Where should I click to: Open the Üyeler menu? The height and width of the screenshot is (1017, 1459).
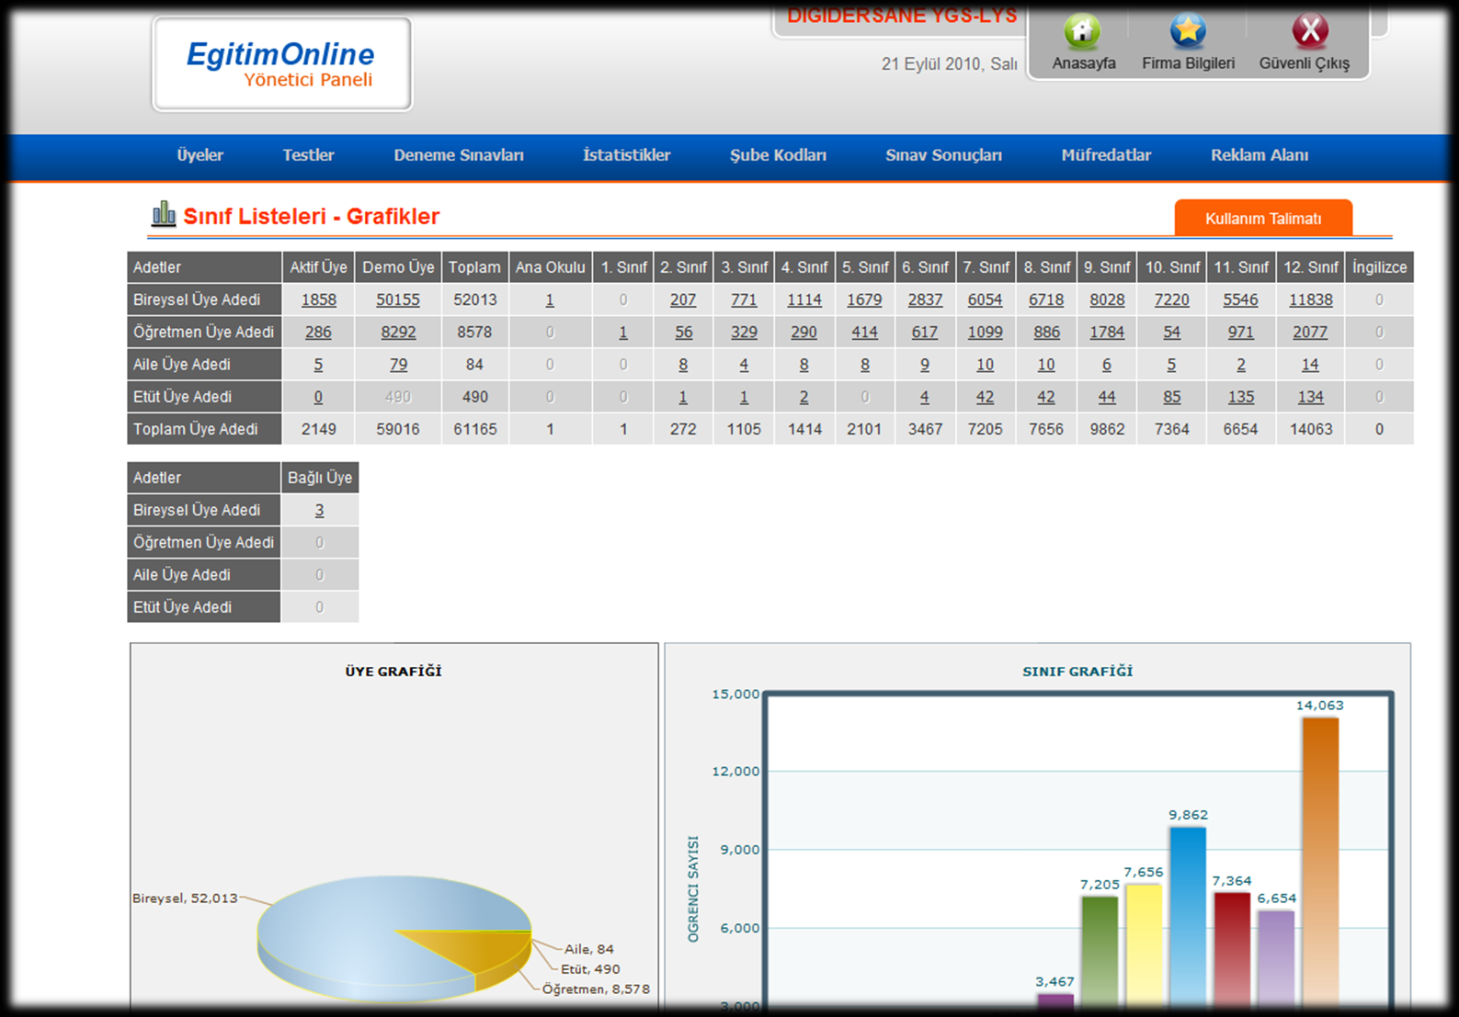click(x=200, y=155)
